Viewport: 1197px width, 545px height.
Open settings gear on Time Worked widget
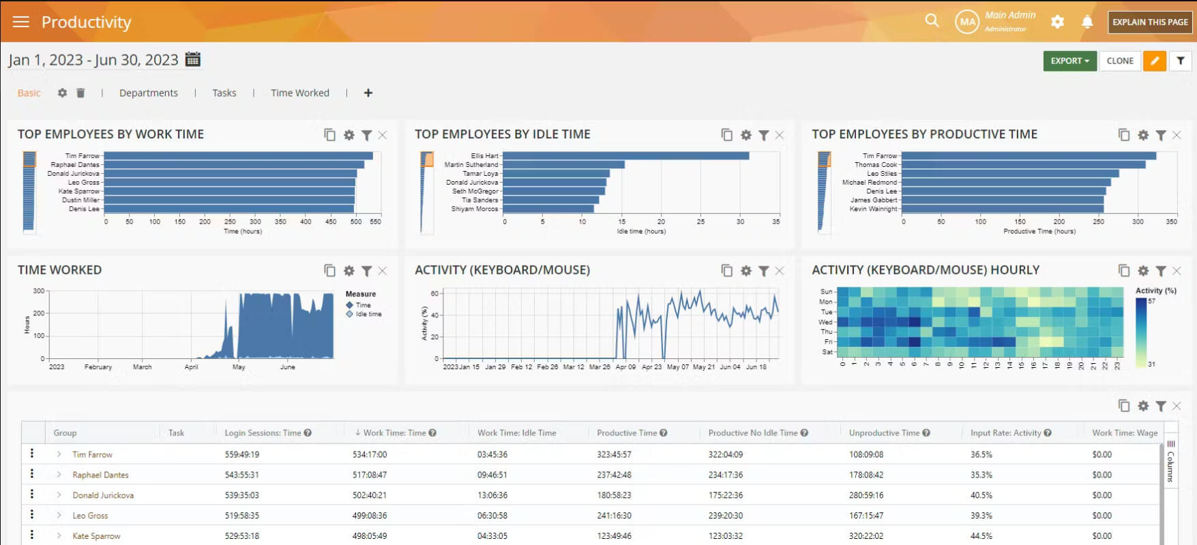(349, 271)
